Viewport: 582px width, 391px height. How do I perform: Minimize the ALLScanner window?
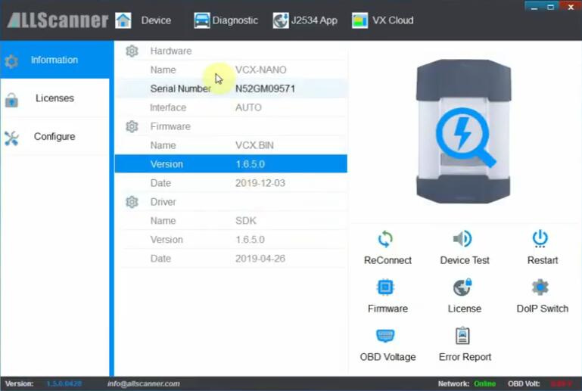[x=534, y=7]
